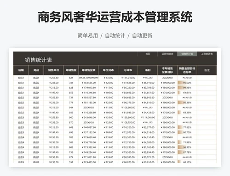
Task: Select the 年销售量 column header
Action: (x=71, y=70)
